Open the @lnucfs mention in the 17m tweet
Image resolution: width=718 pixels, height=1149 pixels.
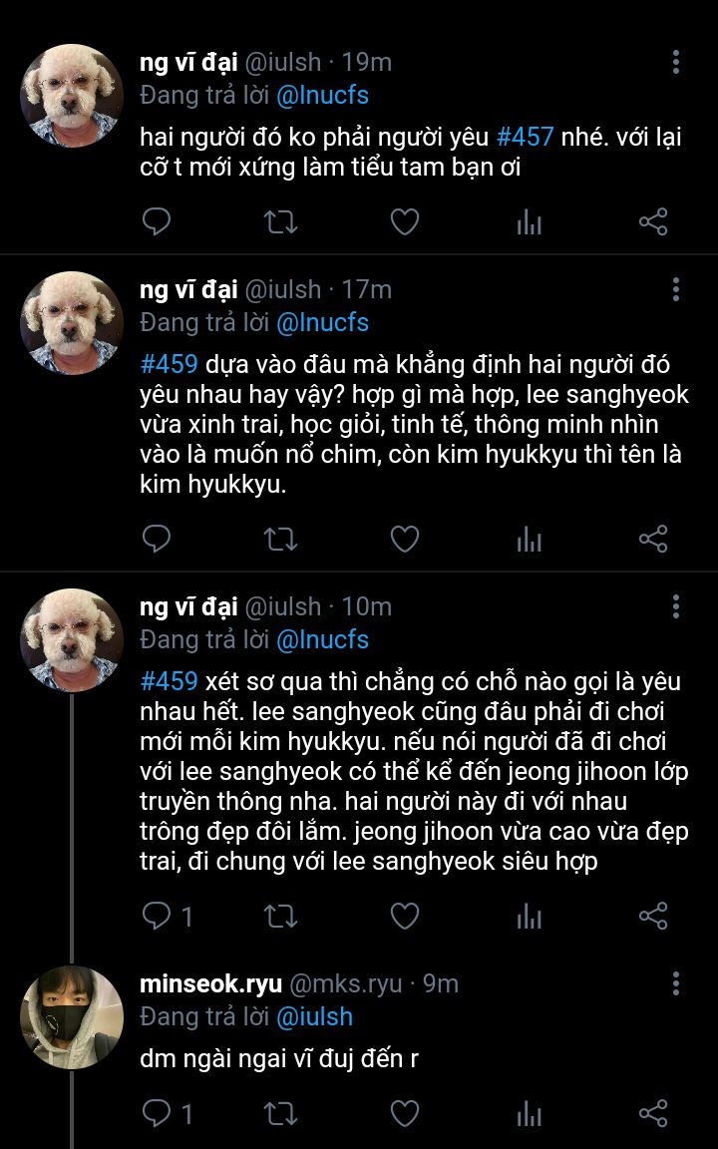point(322,322)
